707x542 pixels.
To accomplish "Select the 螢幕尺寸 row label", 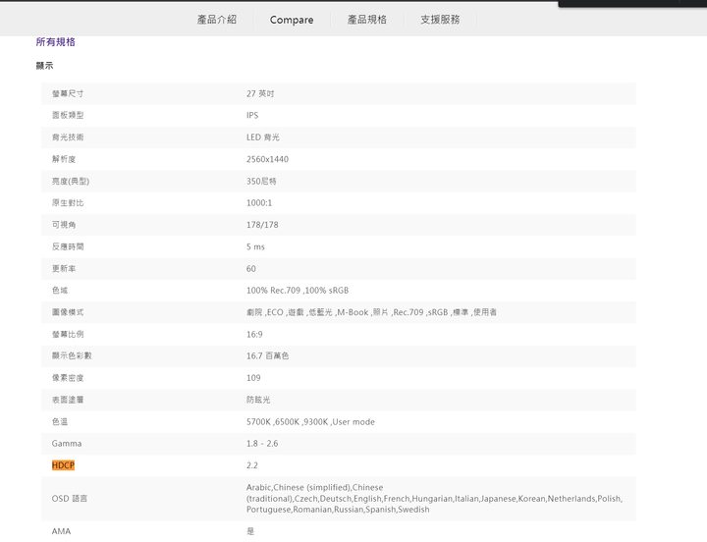I will coord(68,94).
